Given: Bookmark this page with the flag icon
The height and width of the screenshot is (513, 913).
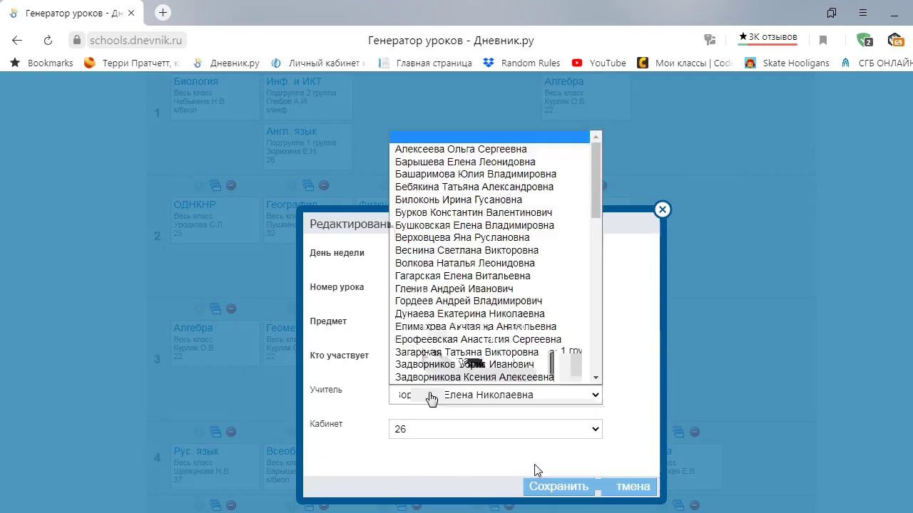Looking at the screenshot, I should coord(823,41).
